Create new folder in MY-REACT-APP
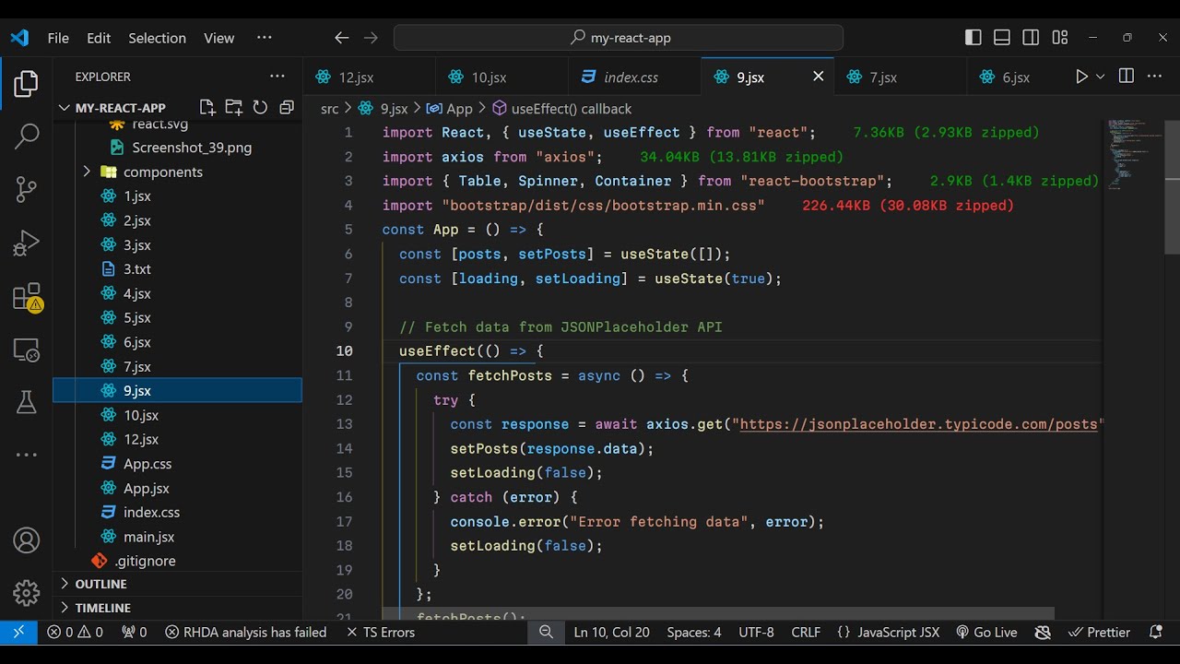This screenshot has width=1180, height=664. [x=233, y=108]
